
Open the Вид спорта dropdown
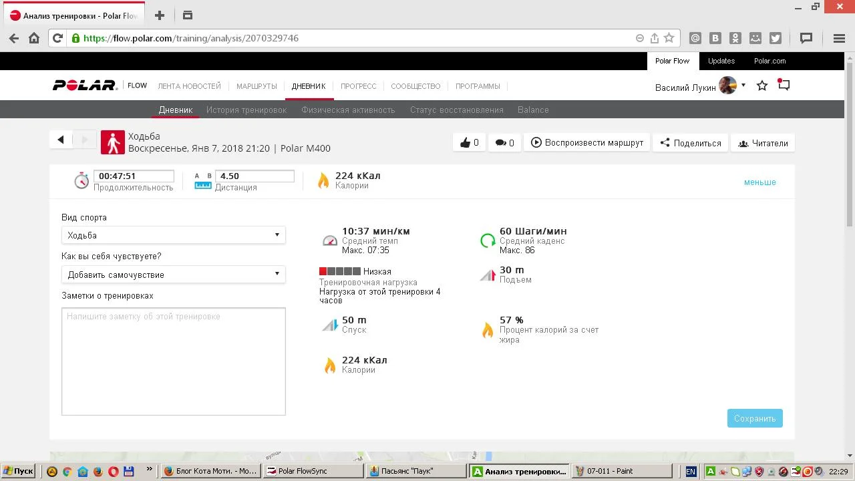coord(173,235)
